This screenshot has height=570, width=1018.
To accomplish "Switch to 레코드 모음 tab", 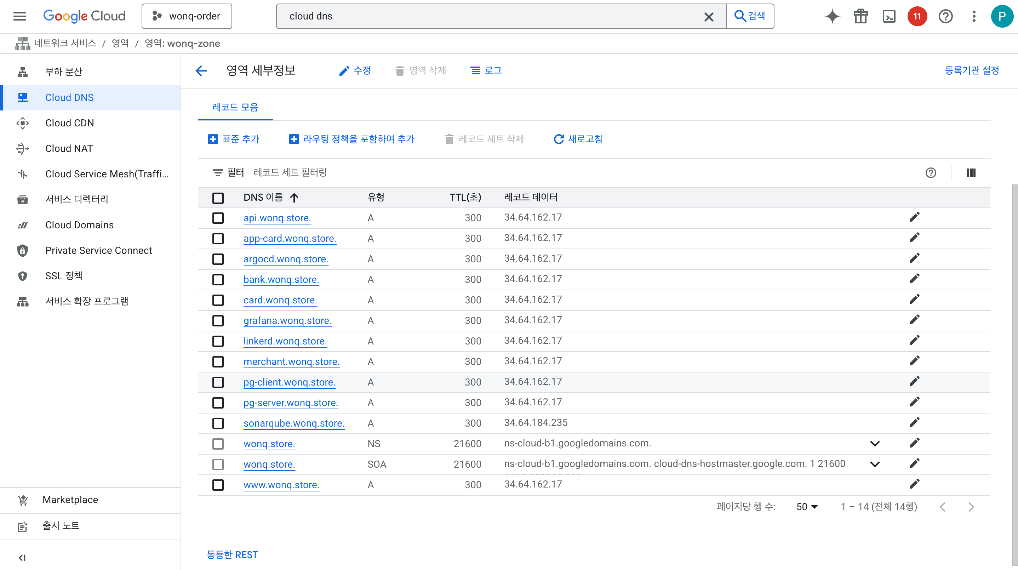I will click(x=235, y=107).
